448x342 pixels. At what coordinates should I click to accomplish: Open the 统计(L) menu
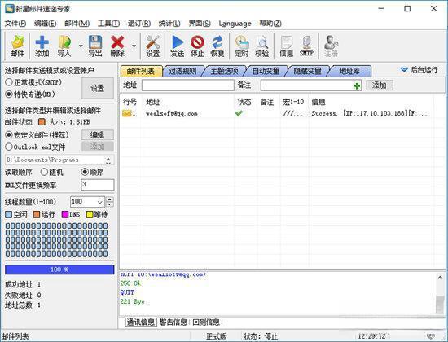(169, 24)
